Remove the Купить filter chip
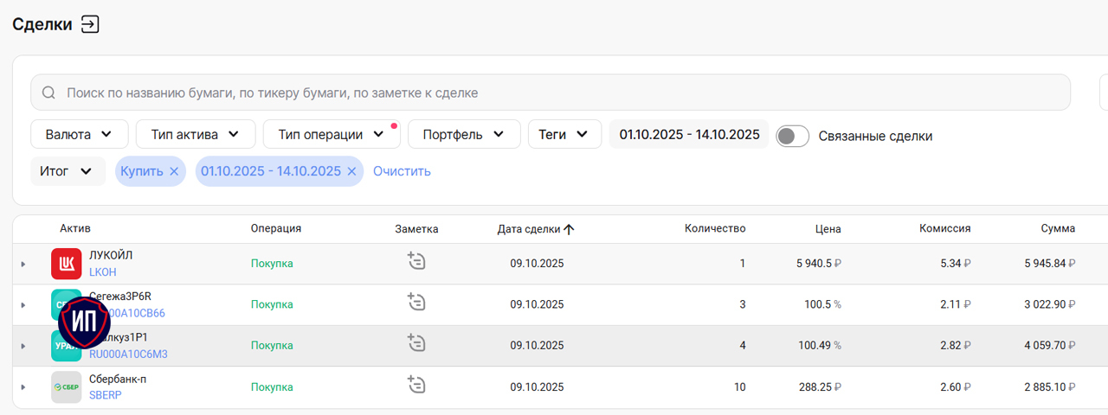This screenshot has width=1108, height=415. coord(174,171)
